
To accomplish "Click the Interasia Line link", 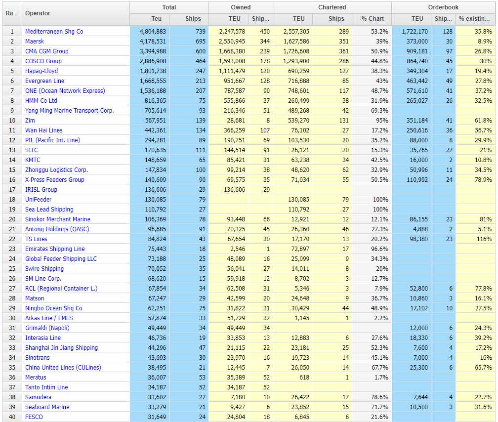I will pos(42,338).
